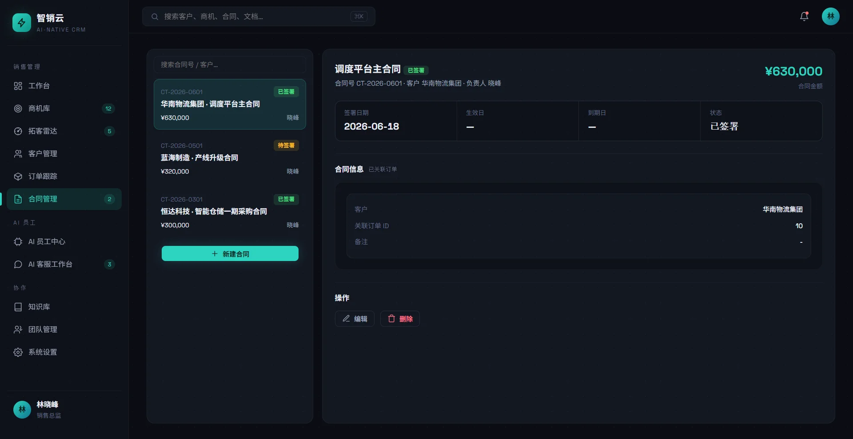Viewport: 853px width, 439px height.
Task: Go to 商机库 in the sidebar
Action: [x=64, y=108]
